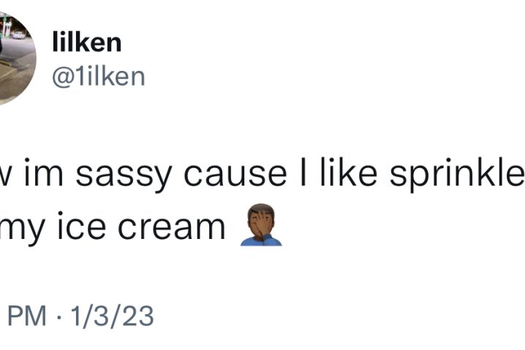Screen dimensions: 525x350
Task: Open the @1ilken handle link
Action: tap(99, 77)
